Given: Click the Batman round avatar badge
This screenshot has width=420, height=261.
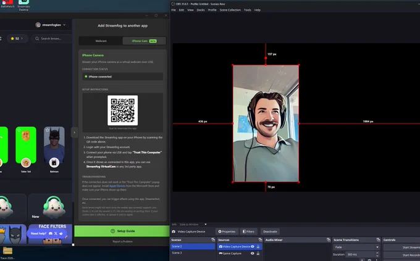Looking at the screenshot, I should coord(54,162).
